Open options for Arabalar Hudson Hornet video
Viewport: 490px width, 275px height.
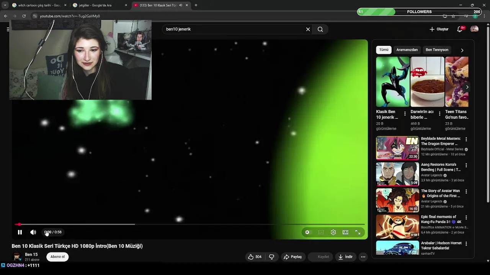click(x=466, y=244)
